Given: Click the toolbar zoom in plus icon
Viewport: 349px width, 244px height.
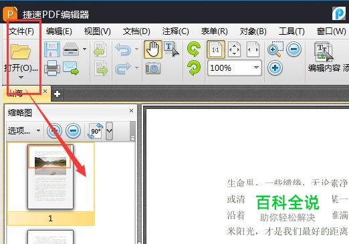Looking at the screenshot, I should [x=275, y=68].
